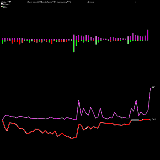The height and width of the screenshot is (160, 160).
Task: Click the peak of the purple volume line
Action: 150,88
